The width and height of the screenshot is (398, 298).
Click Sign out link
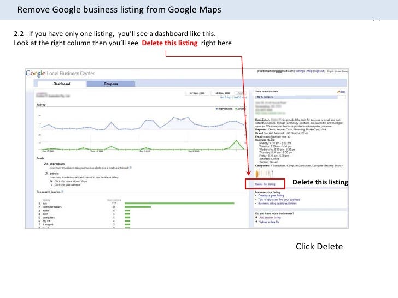(x=319, y=71)
